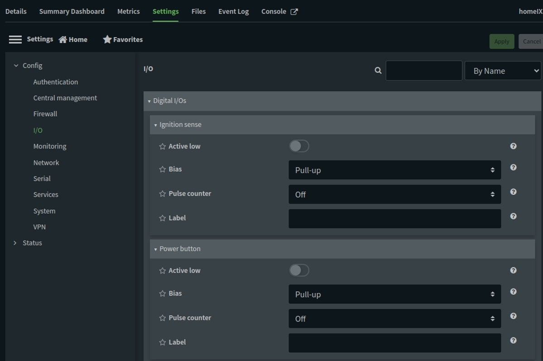Toggle Ignition sense Active low switch
Screen dimensions: 543x361
point(299,146)
